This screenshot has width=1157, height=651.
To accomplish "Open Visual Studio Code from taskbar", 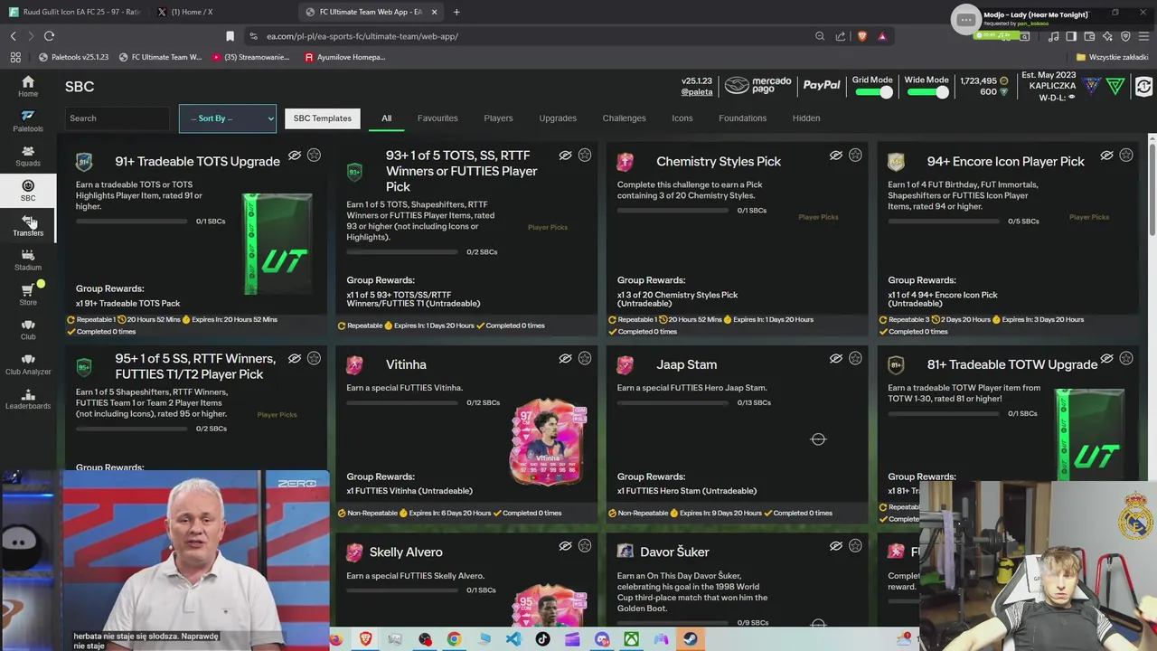I will point(513,639).
